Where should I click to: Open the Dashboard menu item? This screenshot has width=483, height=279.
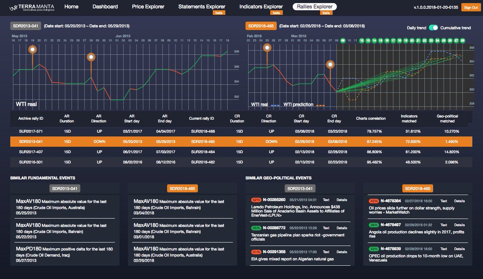[x=105, y=6]
